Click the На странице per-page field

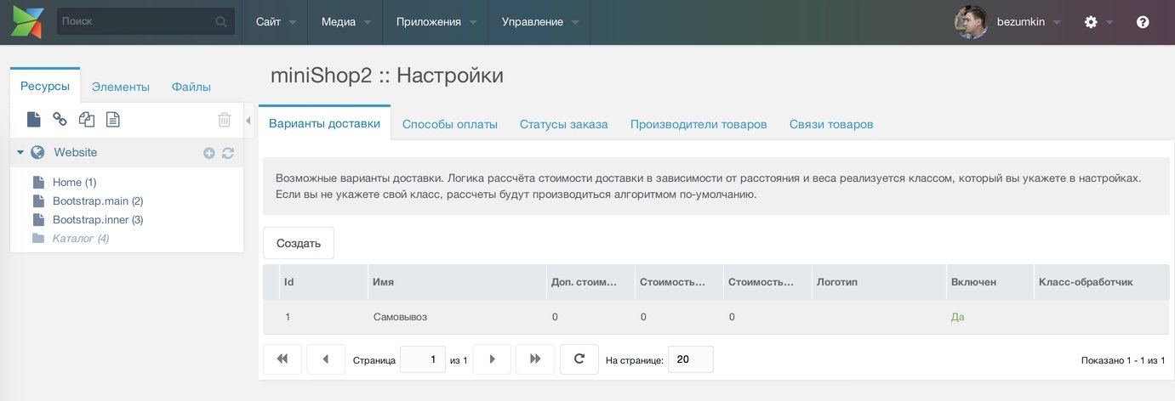(691, 359)
